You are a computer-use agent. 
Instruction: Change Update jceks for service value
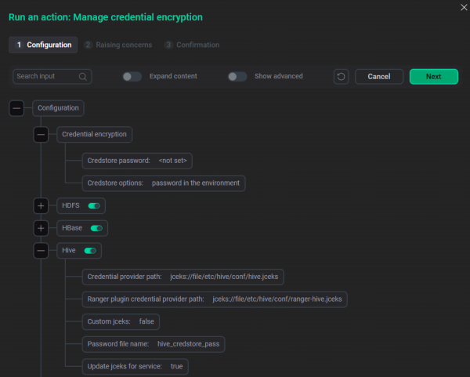(136, 367)
